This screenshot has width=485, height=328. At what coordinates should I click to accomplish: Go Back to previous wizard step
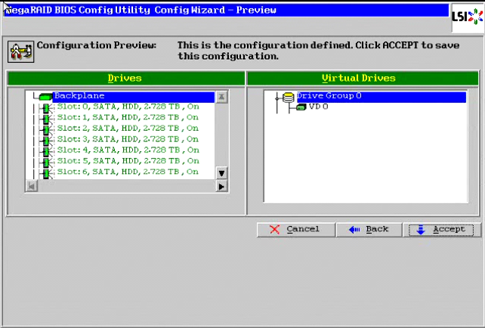(369, 230)
